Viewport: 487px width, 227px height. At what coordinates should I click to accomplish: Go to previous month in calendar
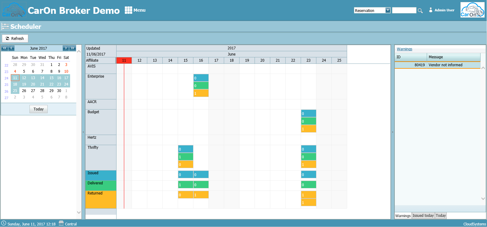pyautogui.click(x=11, y=48)
